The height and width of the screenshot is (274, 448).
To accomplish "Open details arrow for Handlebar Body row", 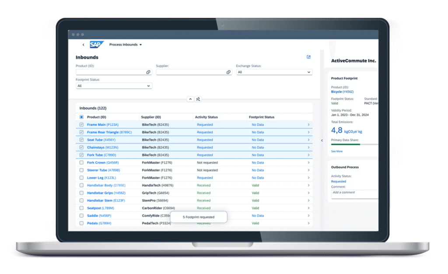I will pos(308,186).
